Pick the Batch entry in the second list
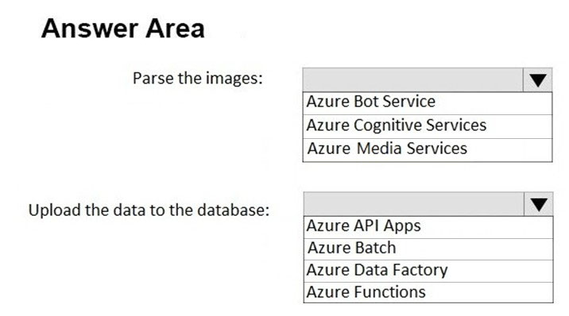 [x=428, y=249]
